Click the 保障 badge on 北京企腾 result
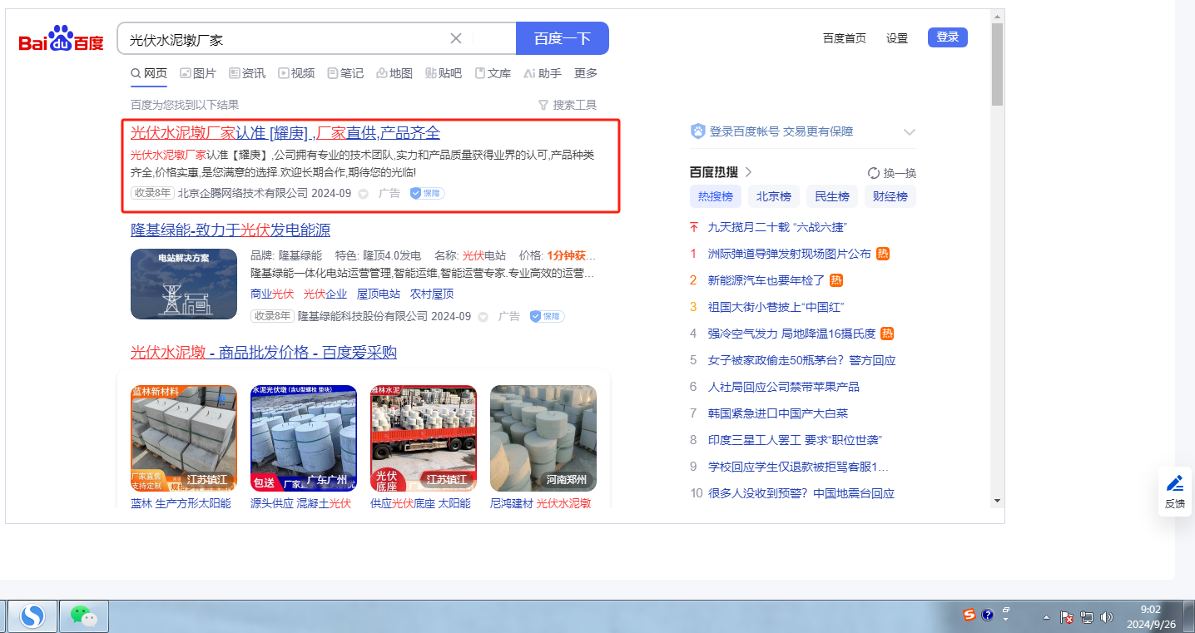 coord(427,193)
